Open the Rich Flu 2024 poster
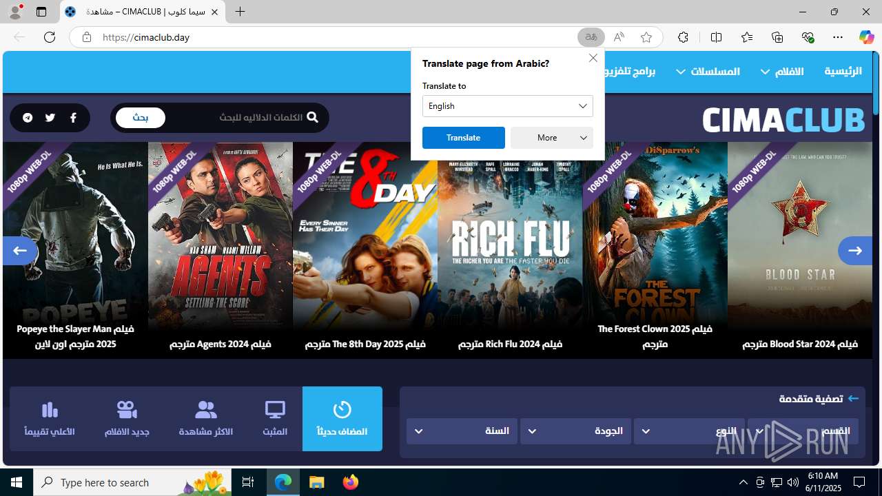The height and width of the screenshot is (496, 882). tap(510, 250)
